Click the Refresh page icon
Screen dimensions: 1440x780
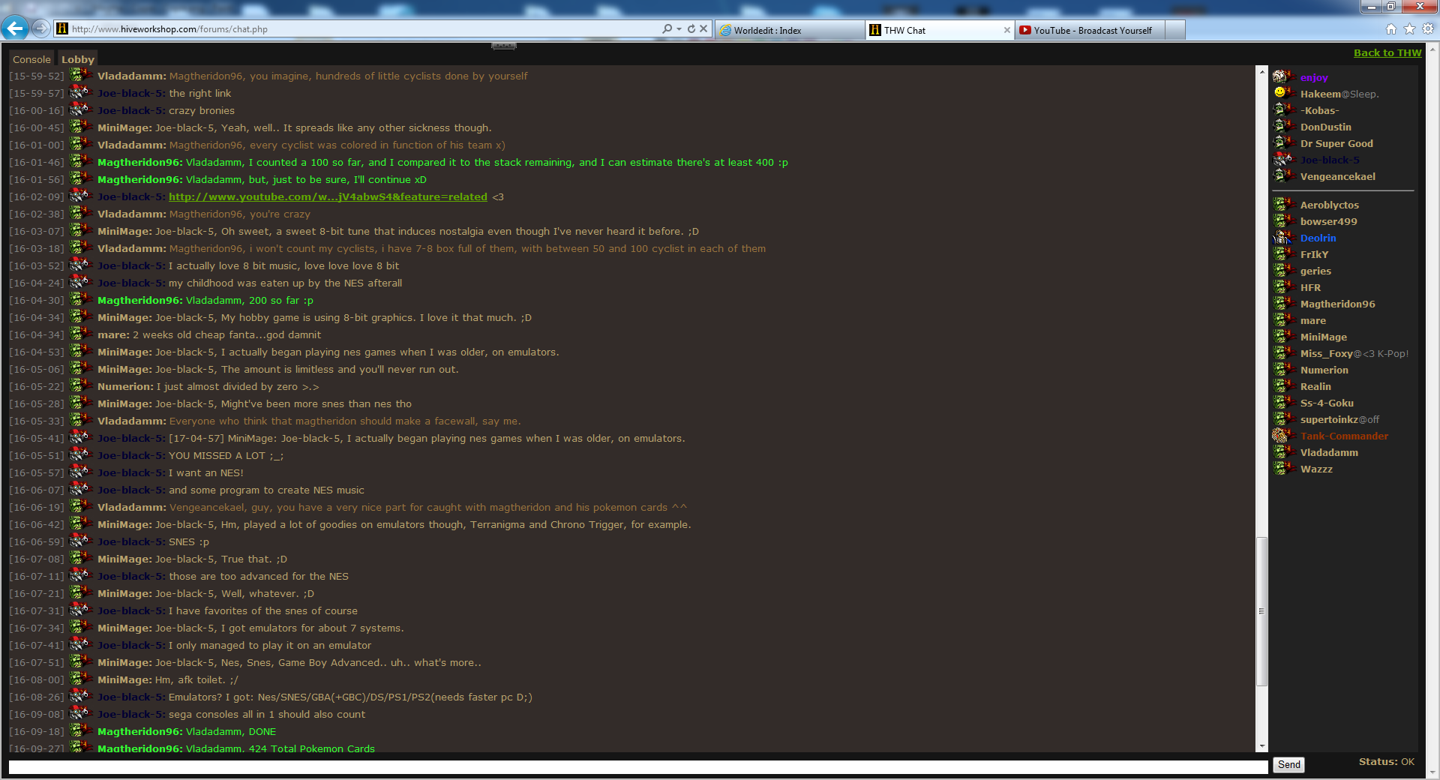(691, 28)
